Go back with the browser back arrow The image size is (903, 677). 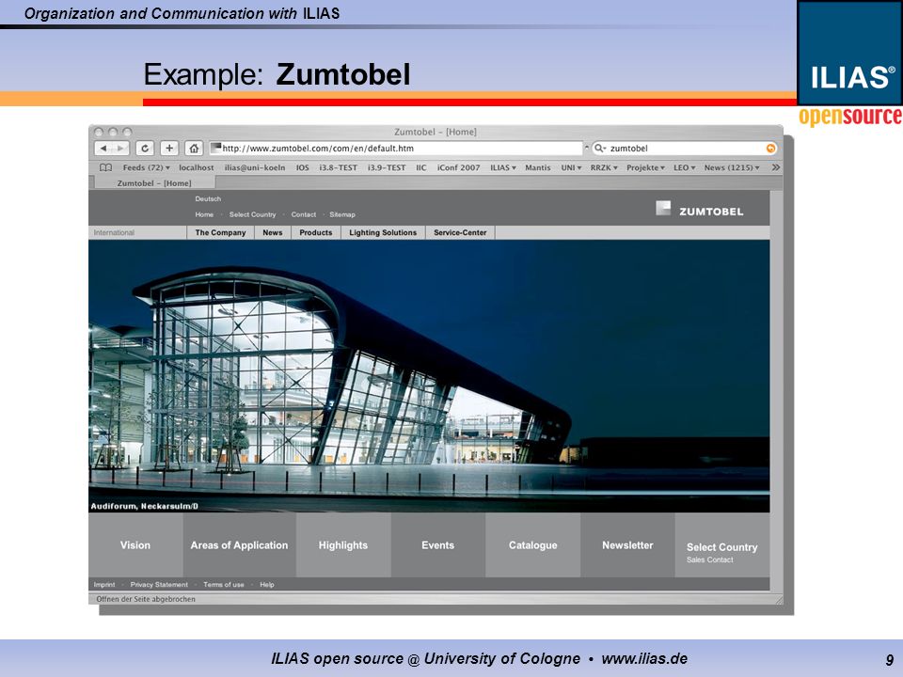coord(103,149)
